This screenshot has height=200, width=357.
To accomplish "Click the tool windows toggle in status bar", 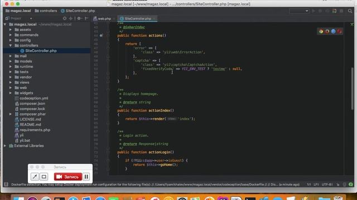I will (6, 184).
